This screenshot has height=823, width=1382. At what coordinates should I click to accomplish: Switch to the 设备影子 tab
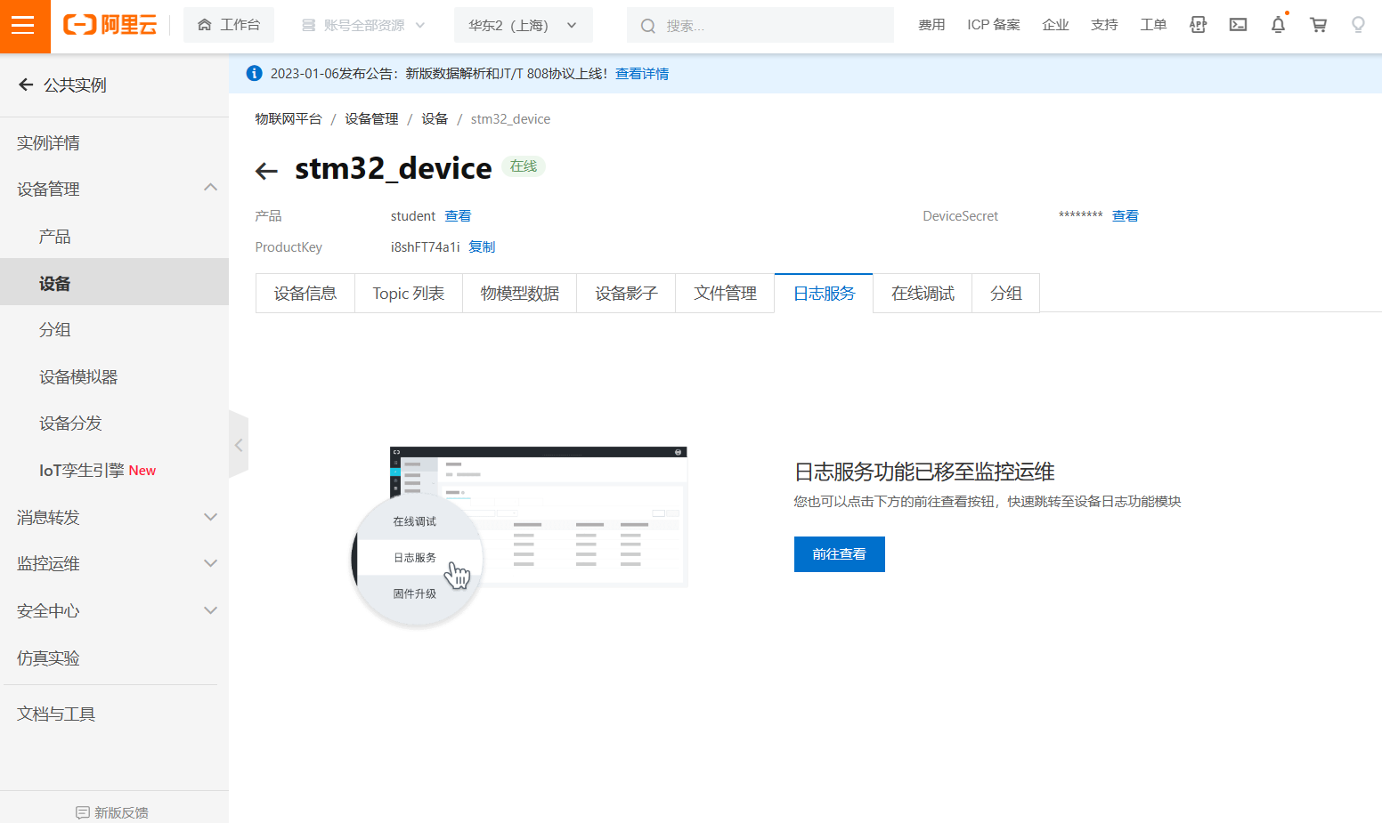point(626,294)
